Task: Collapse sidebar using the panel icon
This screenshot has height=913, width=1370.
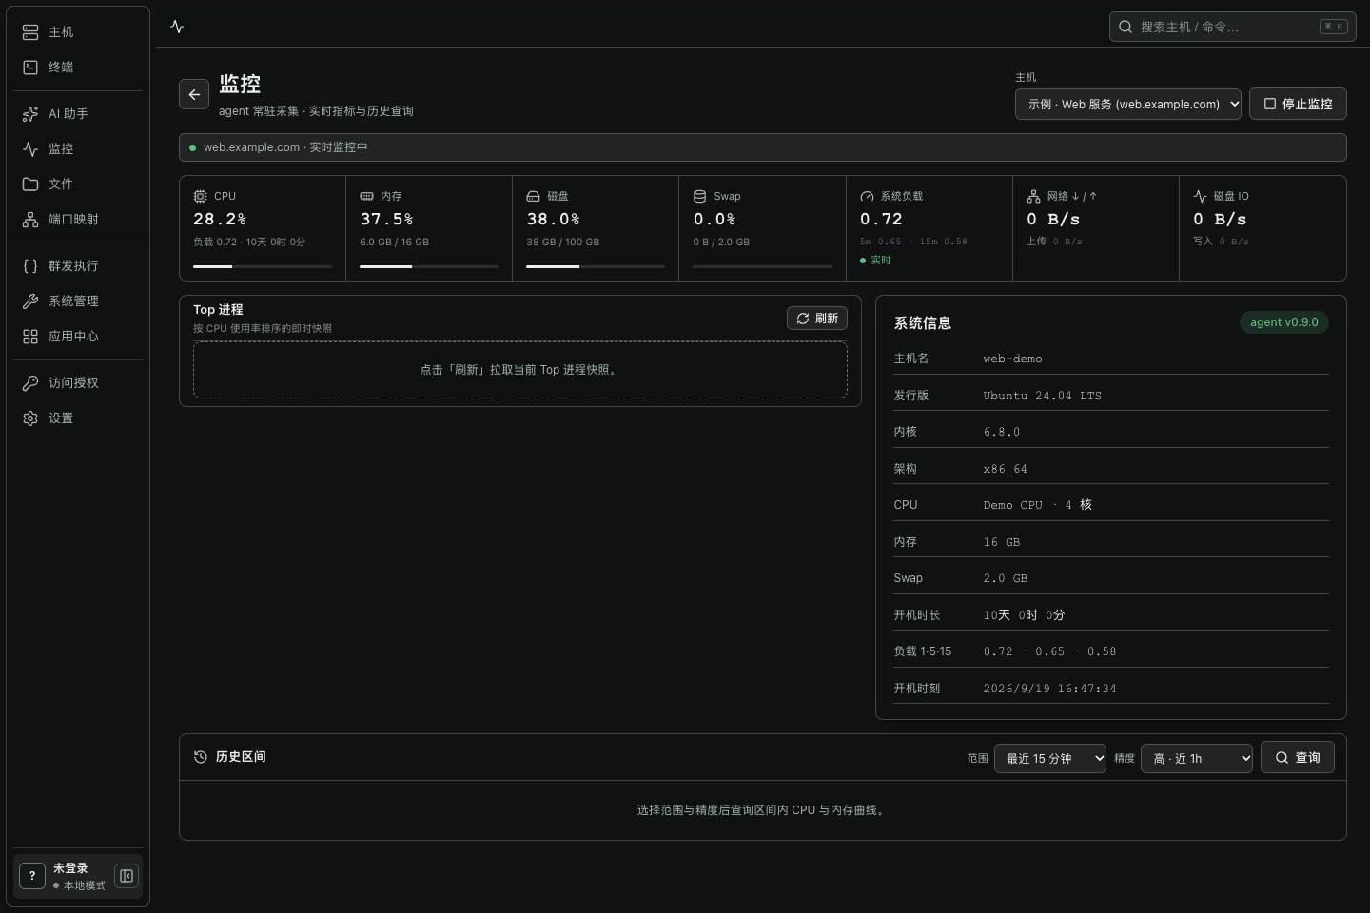Action: [127, 876]
